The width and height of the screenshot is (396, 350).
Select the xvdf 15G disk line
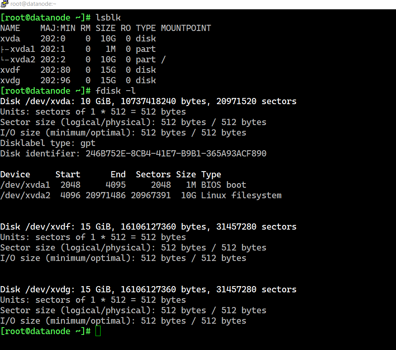tap(77, 70)
